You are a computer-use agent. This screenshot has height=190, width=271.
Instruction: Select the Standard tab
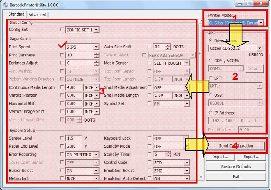point(16,14)
